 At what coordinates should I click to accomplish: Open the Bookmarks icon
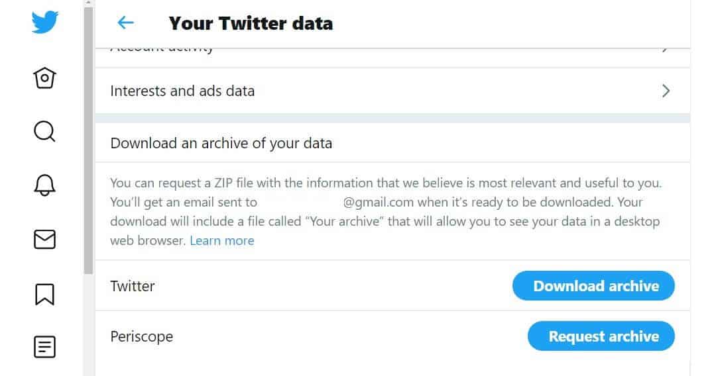point(44,294)
